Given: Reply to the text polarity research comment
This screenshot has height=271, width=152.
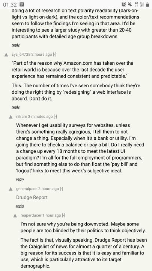Looking at the screenshot, I should [15, 45].
